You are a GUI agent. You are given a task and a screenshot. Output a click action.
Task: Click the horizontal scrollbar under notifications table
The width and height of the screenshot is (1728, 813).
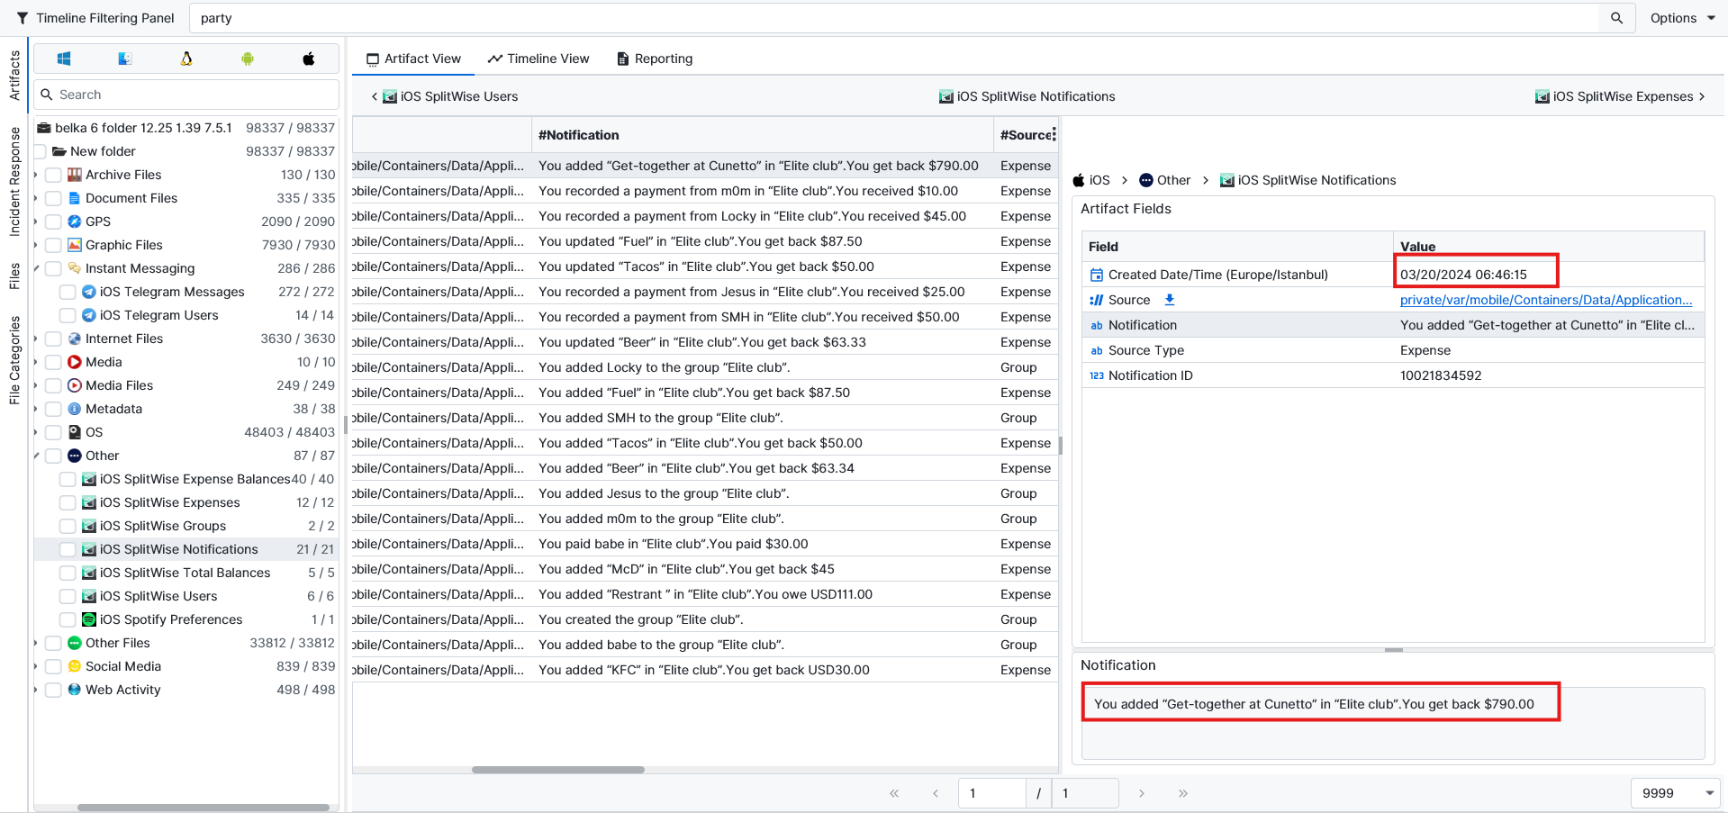pyautogui.click(x=558, y=770)
